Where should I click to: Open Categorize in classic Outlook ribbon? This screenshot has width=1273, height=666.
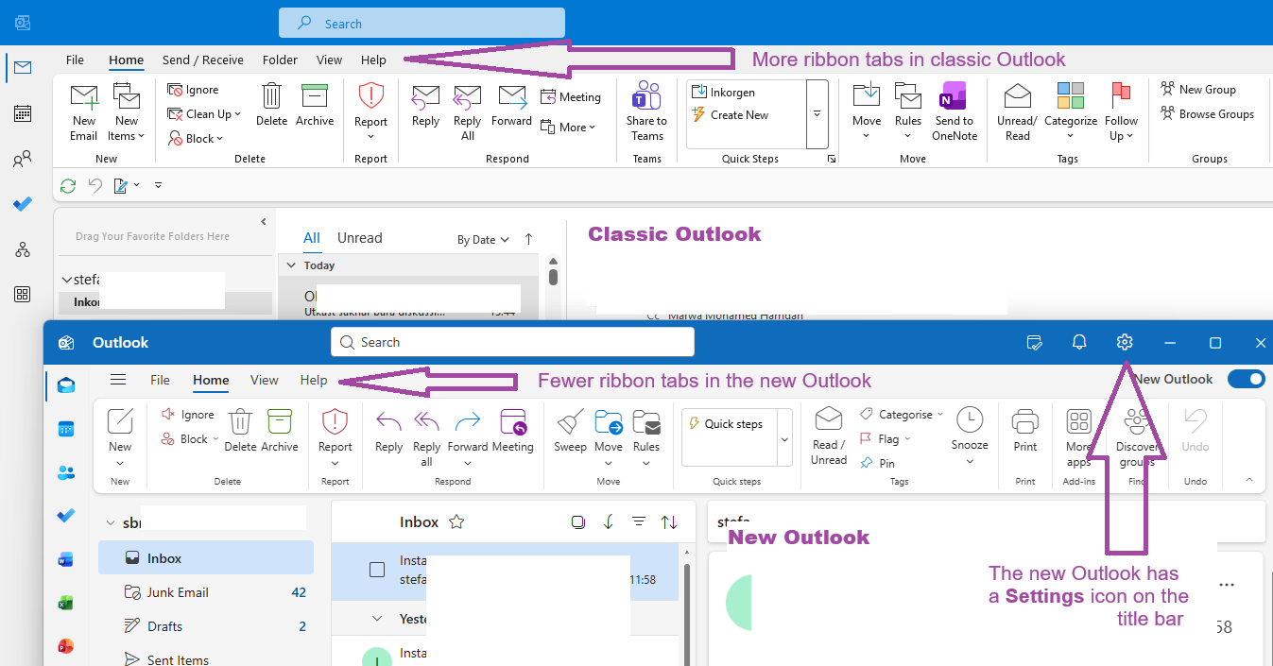click(1071, 111)
